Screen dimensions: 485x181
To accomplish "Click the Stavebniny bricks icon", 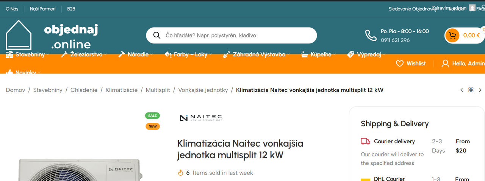I will [x=9, y=54].
